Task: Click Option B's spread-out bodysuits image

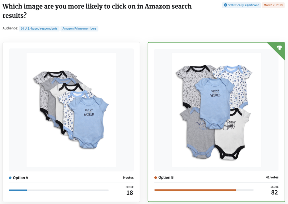Action: pos(216,110)
